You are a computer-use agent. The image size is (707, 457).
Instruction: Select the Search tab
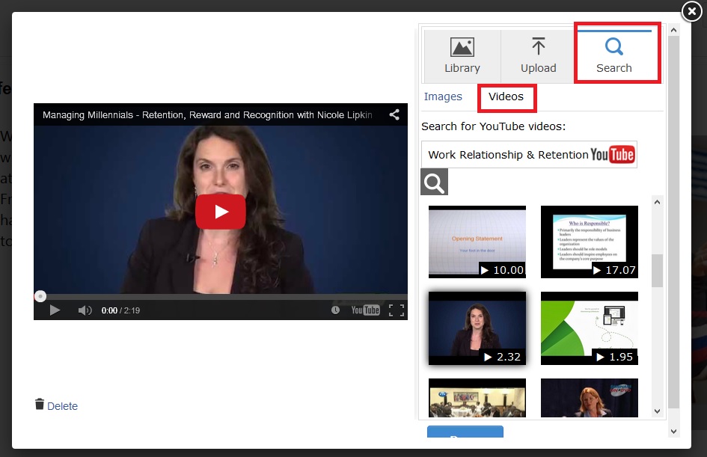coord(614,56)
